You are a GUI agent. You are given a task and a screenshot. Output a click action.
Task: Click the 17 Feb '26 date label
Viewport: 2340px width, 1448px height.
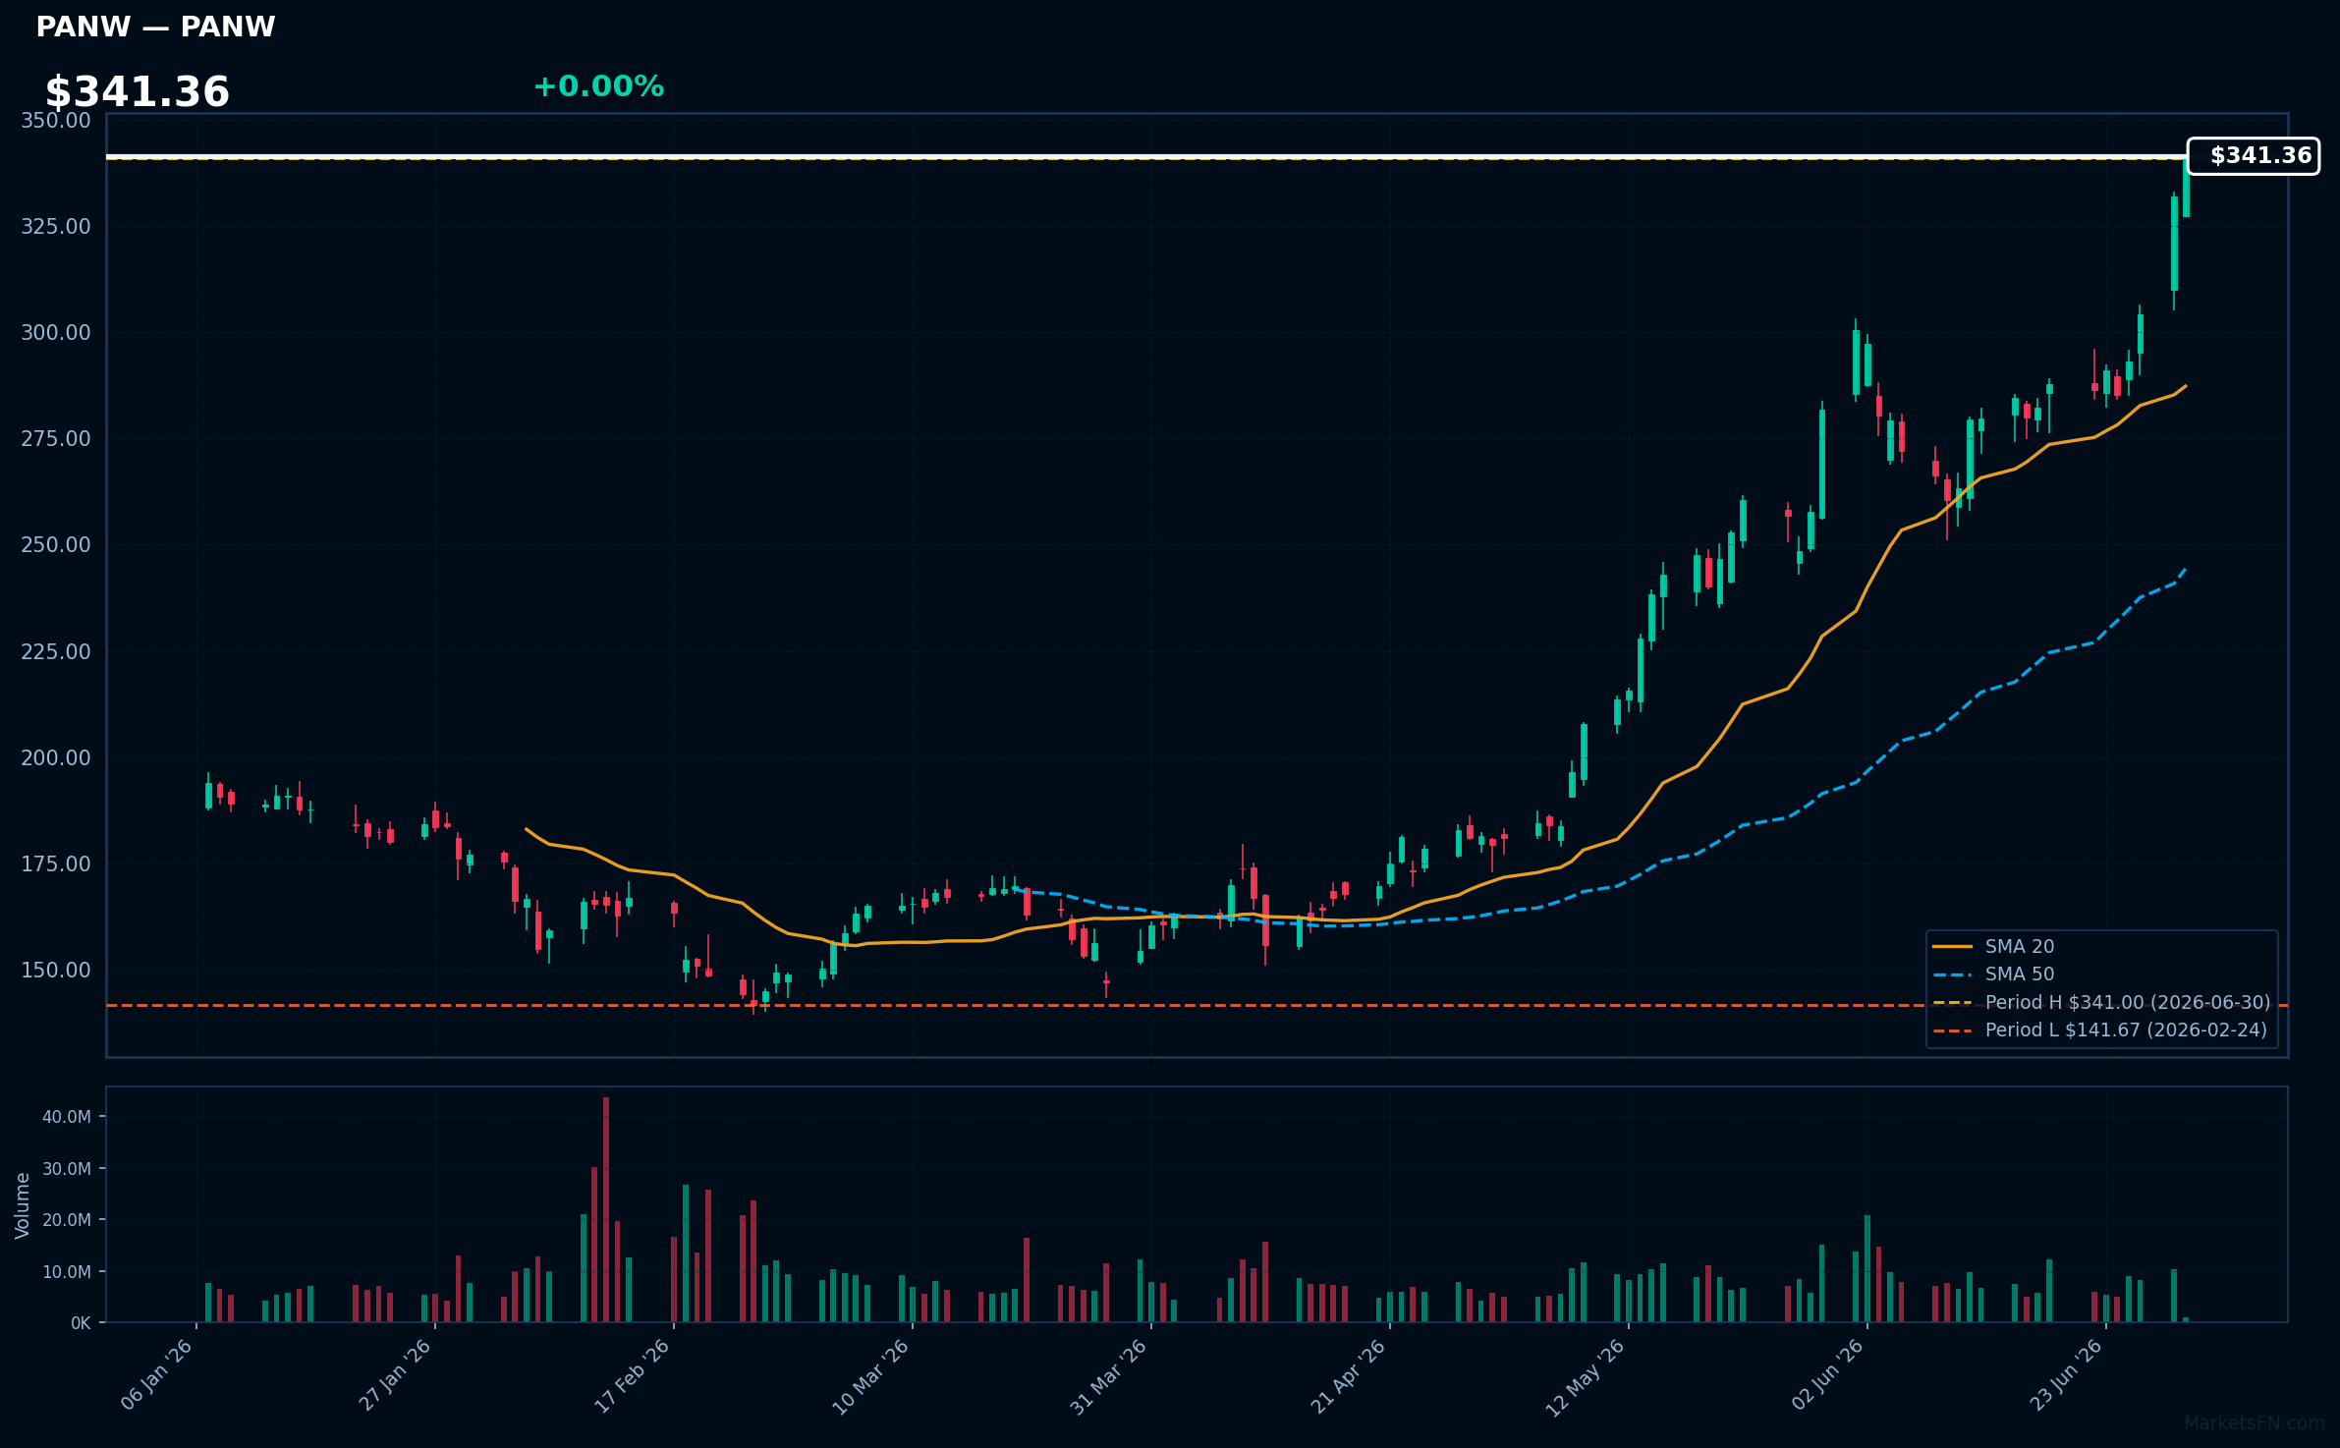(x=634, y=1375)
